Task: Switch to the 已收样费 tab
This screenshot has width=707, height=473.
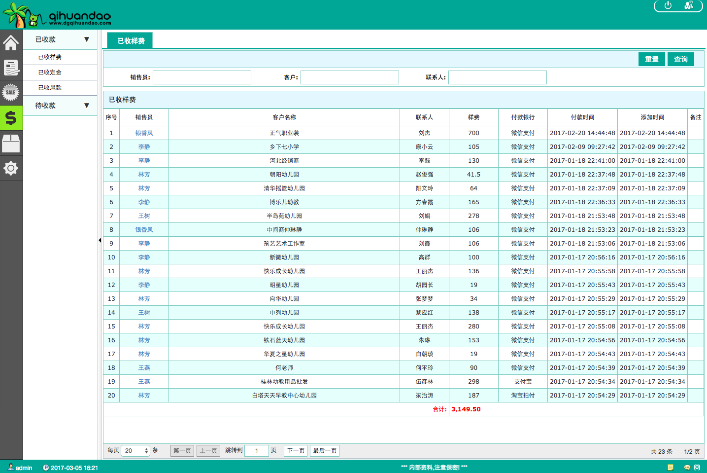Action: pyautogui.click(x=131, y=41)
